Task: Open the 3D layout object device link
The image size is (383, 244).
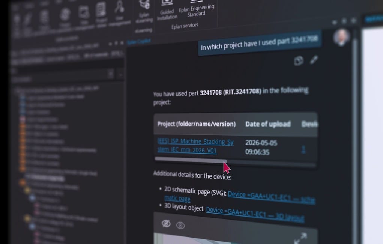Action: pos(255,214)
